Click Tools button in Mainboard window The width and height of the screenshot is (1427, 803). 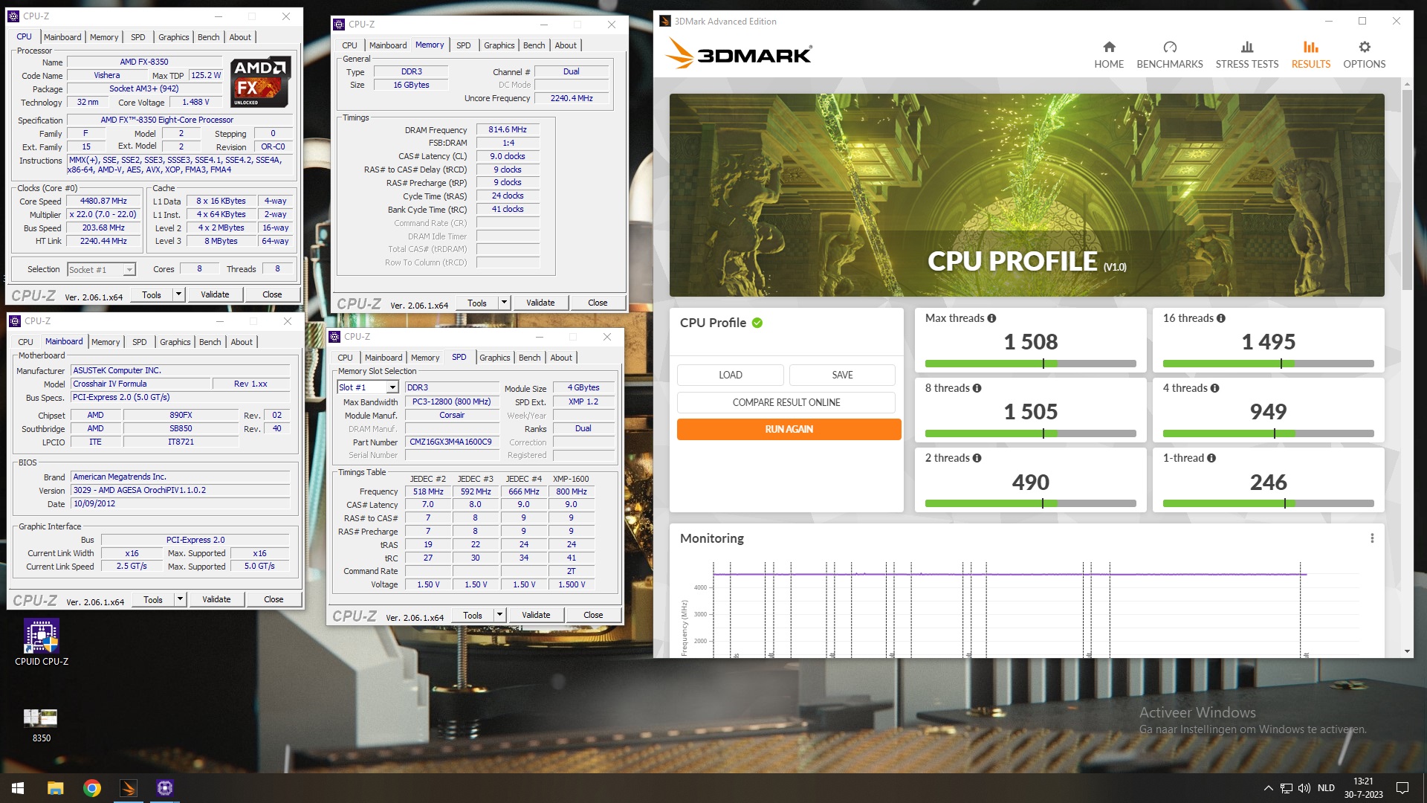[x=153, y=599]
